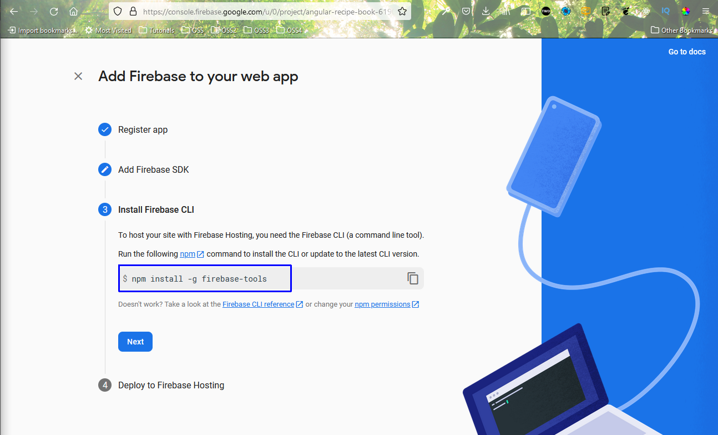The width and height of the screenshot is (718, 435).
Task: Open the blue circular extension icon
Action: coord(566,11)
